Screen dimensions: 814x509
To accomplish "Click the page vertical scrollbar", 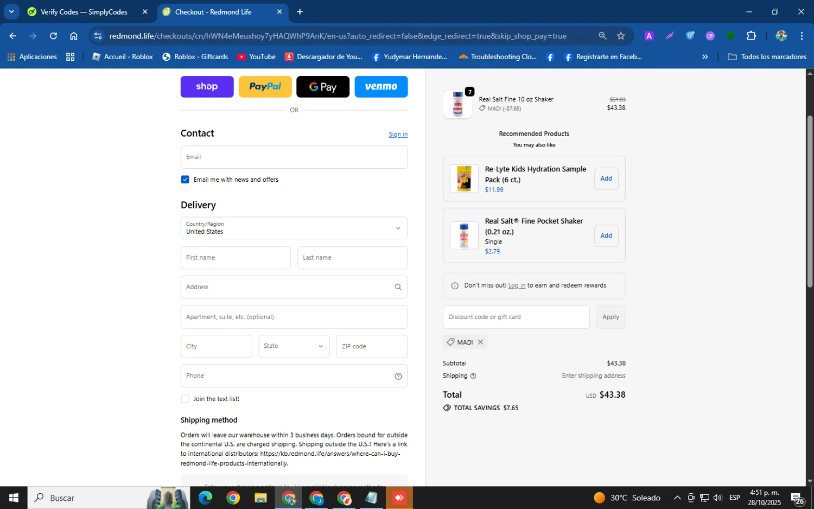I will point(810,202).
